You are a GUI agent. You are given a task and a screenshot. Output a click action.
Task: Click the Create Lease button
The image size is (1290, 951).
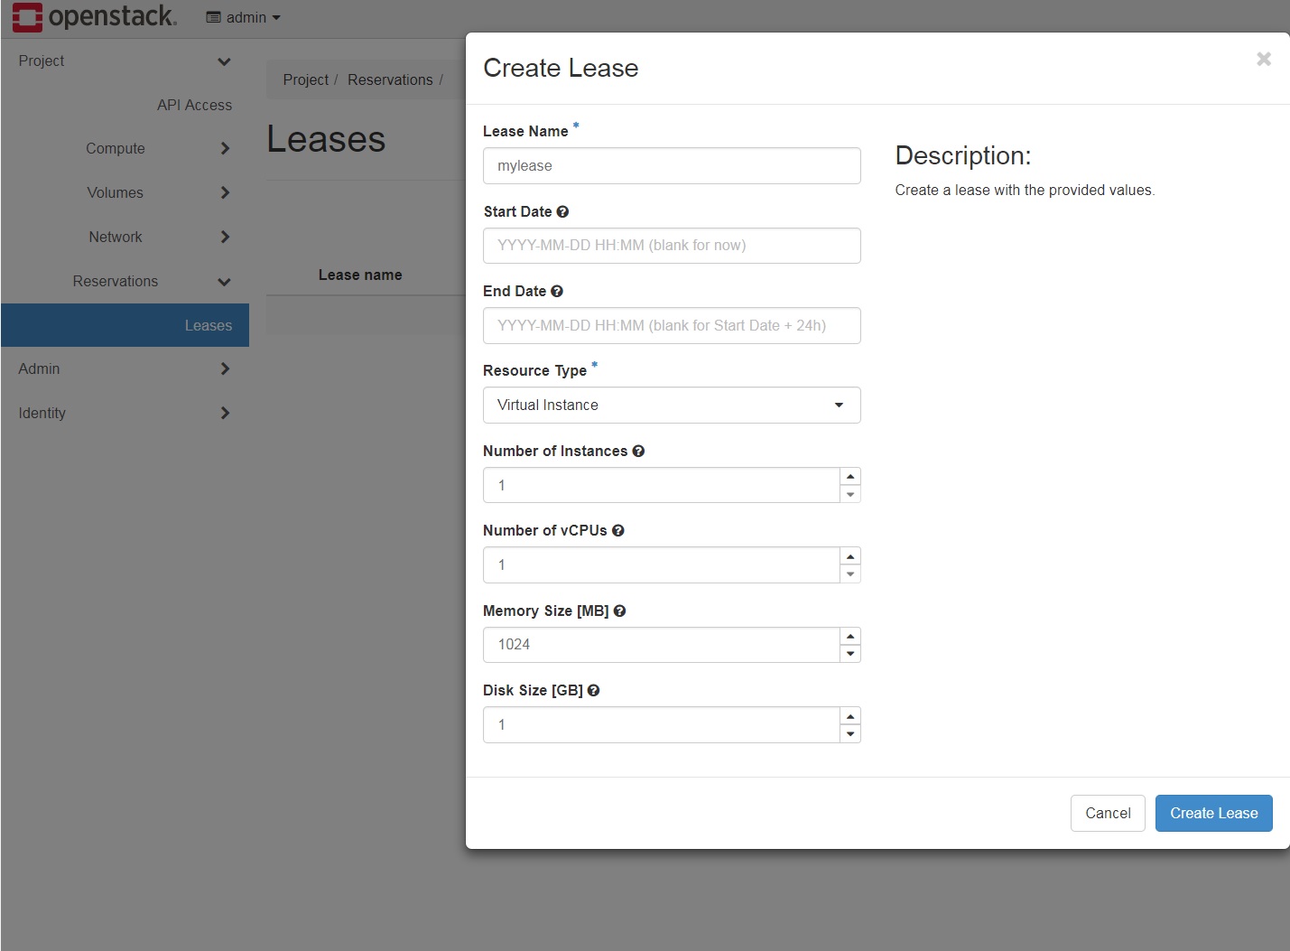(x=1214, y=813)
